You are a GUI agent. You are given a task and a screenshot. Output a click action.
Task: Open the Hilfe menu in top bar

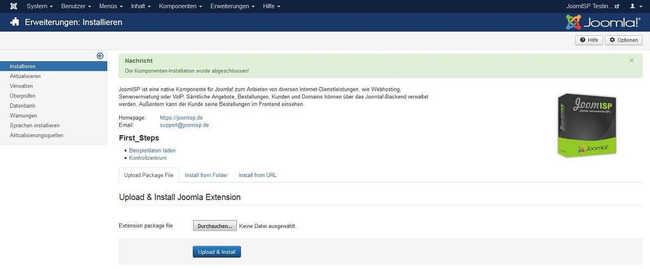pyautogui.click(x=272, y=6)
